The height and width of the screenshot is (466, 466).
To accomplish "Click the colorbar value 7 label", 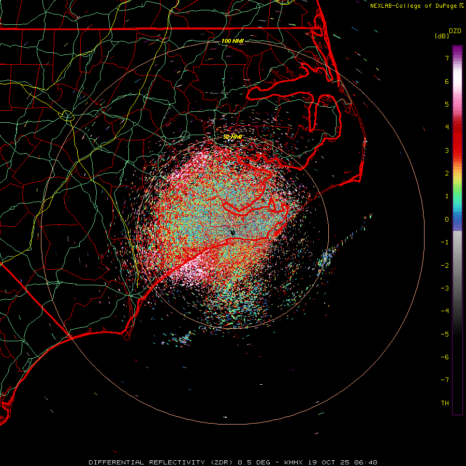I will (x=447, y=58).
